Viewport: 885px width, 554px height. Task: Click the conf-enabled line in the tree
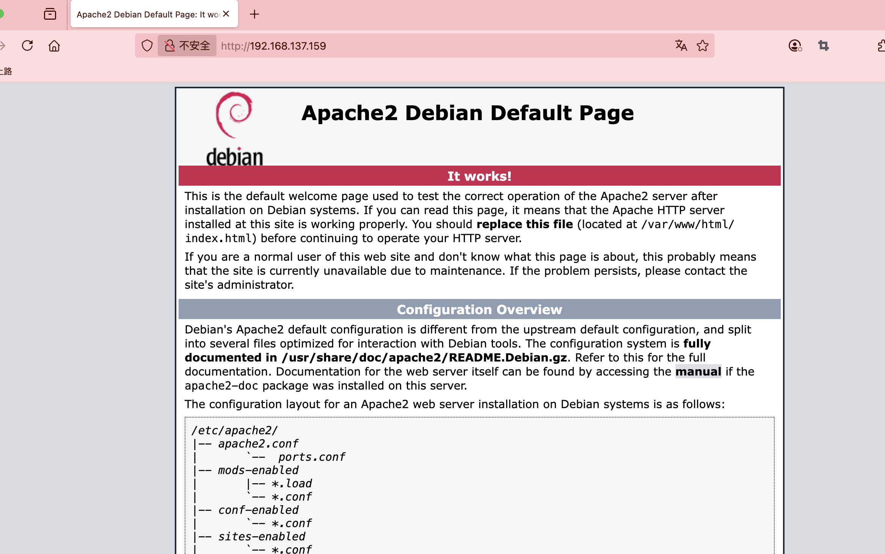click(258, 510)
